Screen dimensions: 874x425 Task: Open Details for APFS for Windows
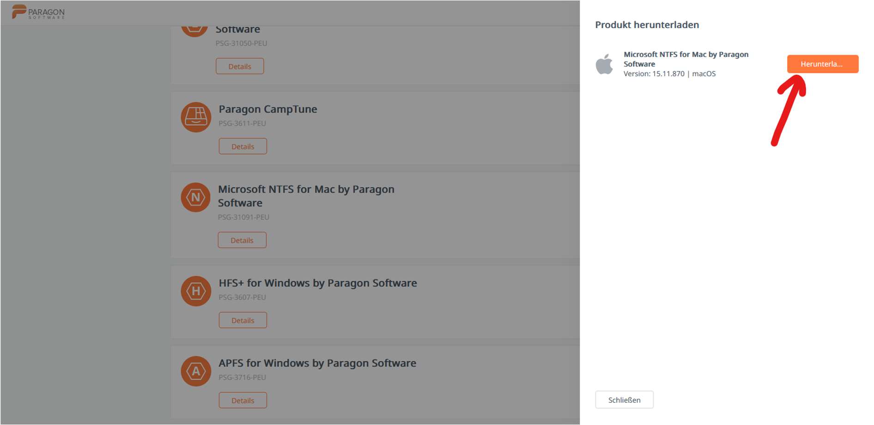pos(243,401)
